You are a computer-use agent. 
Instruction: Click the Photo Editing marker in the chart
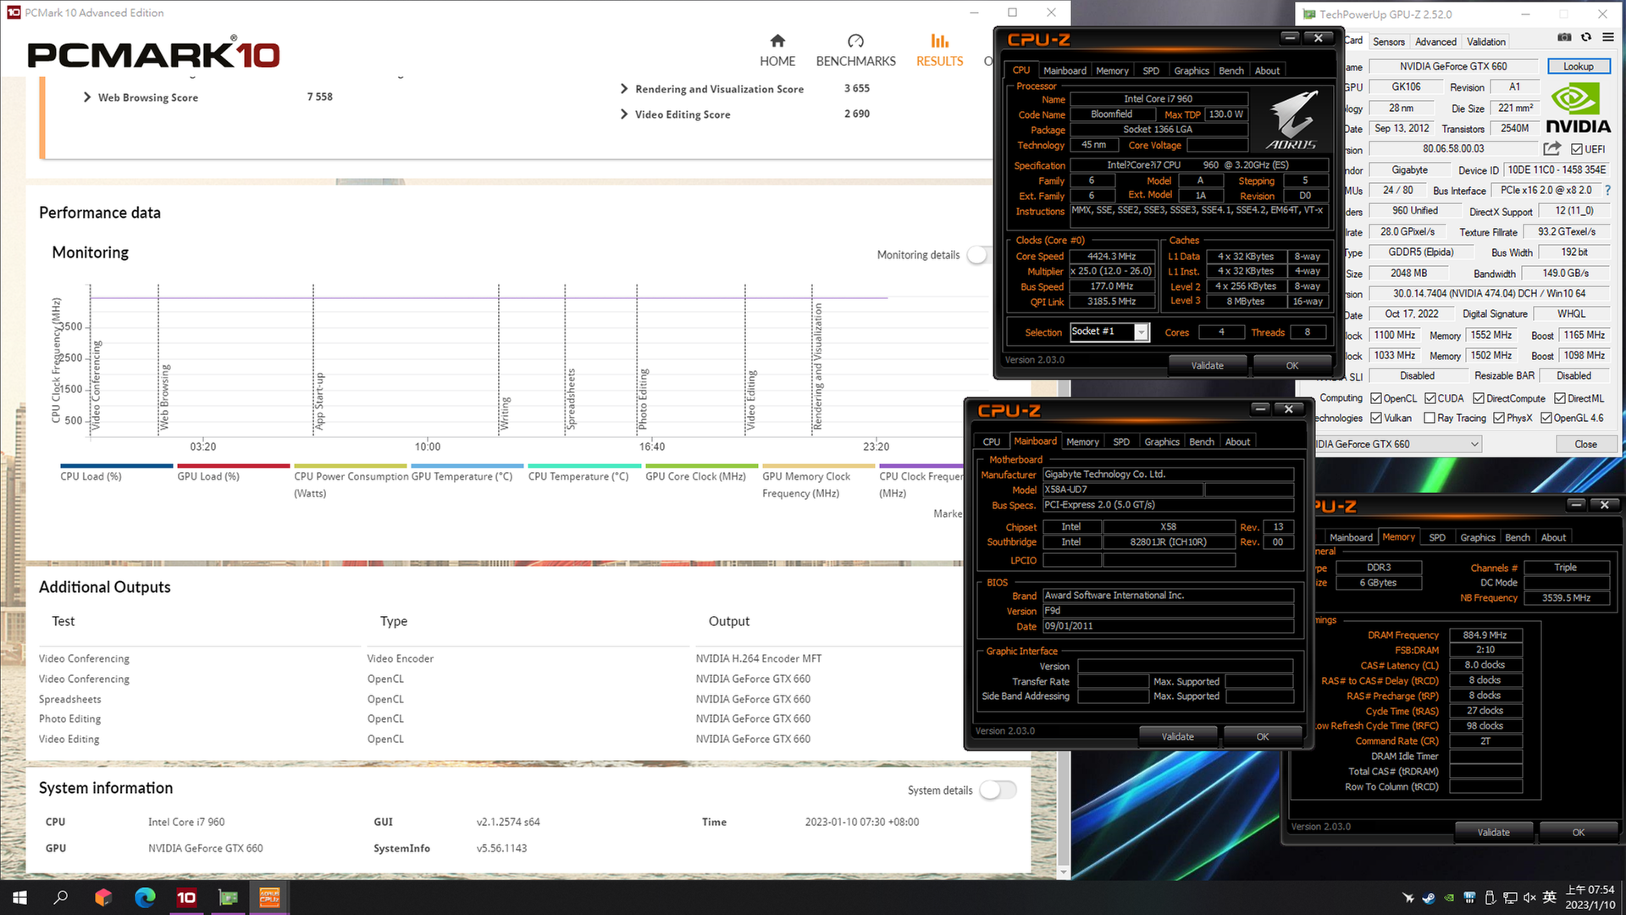643,398
